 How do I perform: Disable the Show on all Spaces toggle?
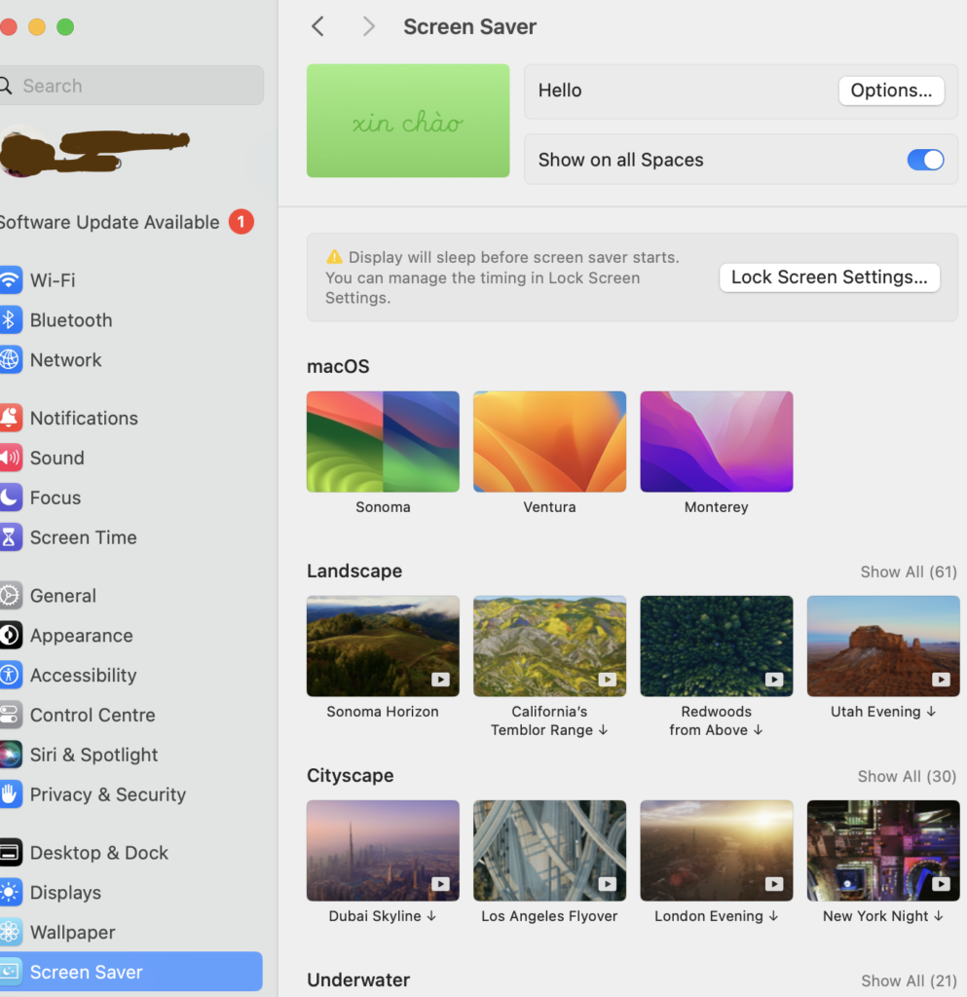click(925, 160)
